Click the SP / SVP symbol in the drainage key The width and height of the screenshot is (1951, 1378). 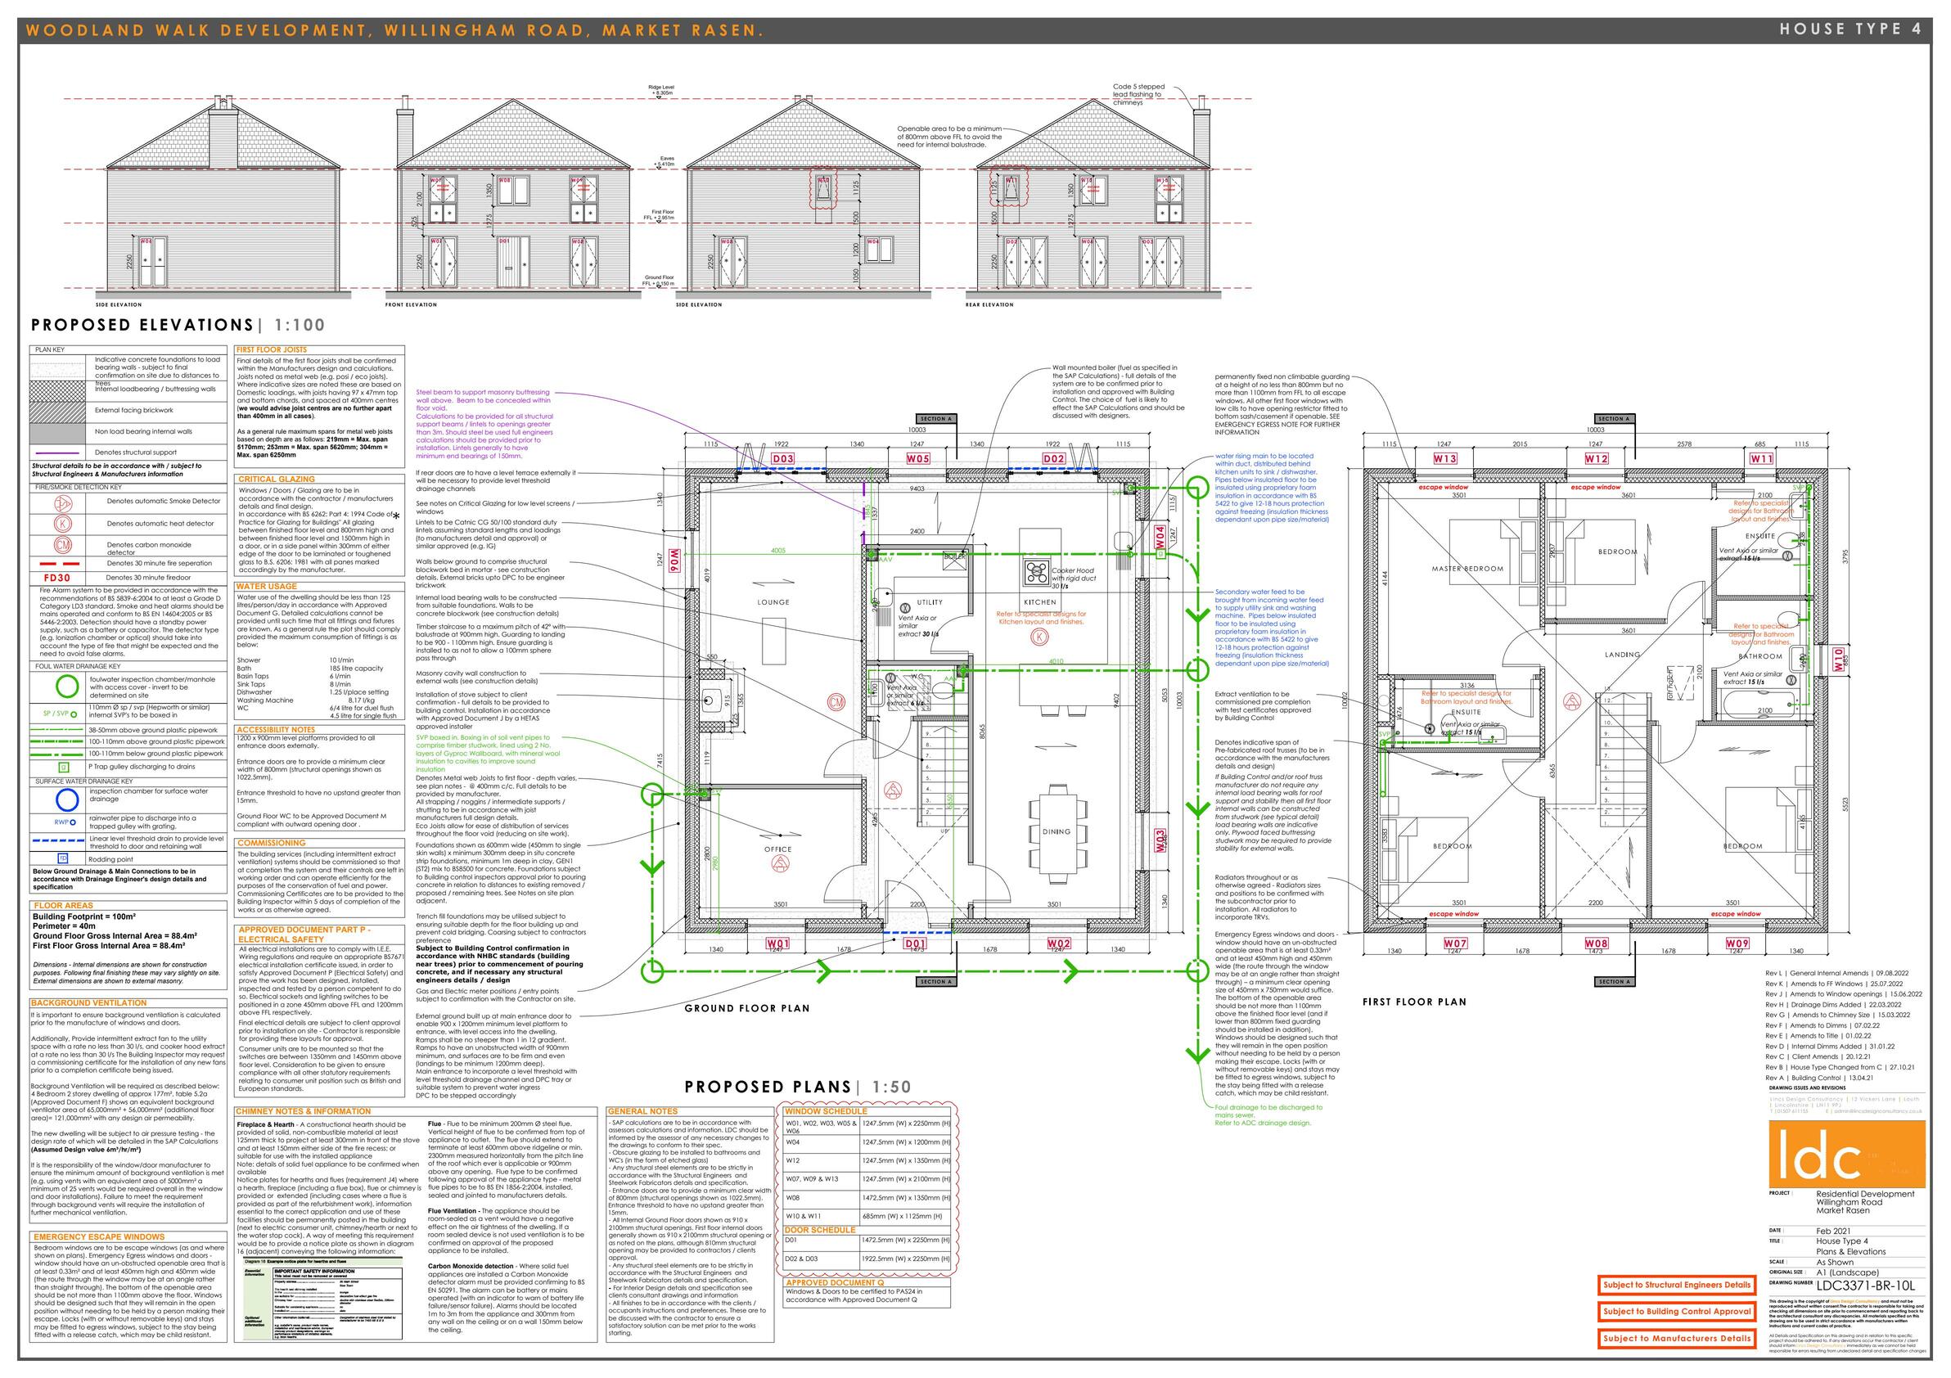click(61, 714)
